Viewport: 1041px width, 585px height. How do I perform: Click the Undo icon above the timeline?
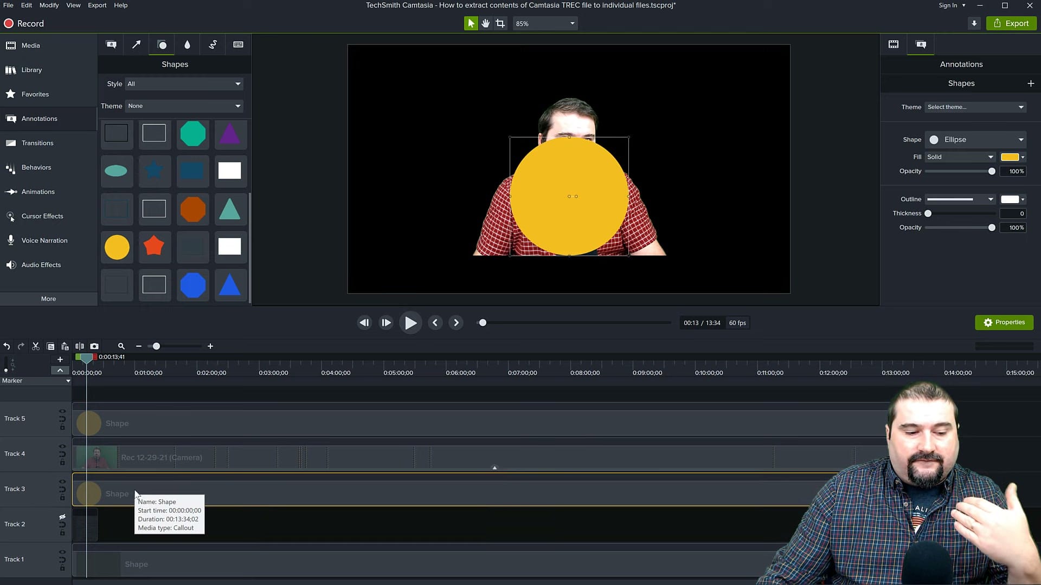(x=7, y=346)
